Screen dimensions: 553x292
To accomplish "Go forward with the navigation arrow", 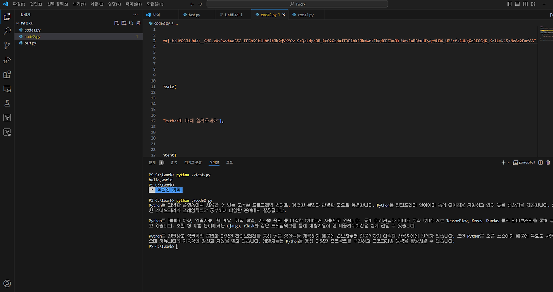I will coord(200,4).
